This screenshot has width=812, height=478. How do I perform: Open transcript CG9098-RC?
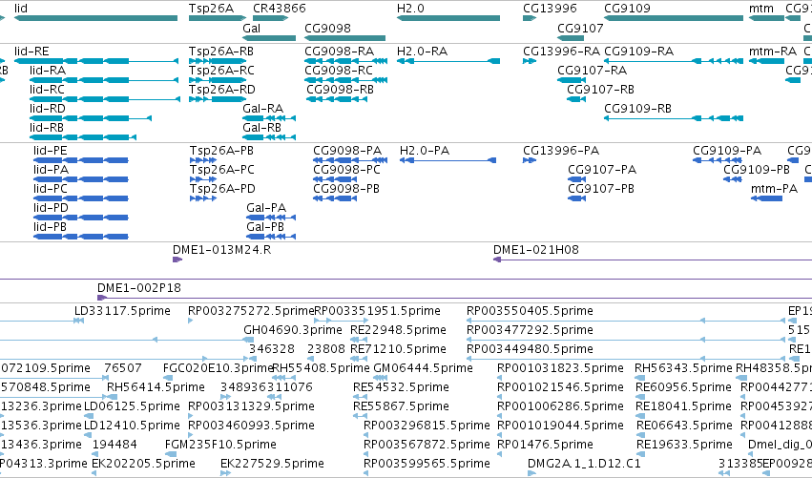coord(346,80)
